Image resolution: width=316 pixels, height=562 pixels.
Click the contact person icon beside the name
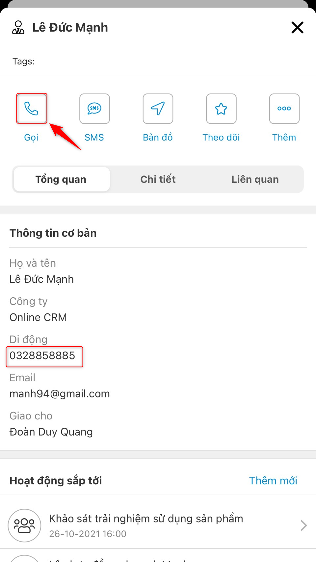18,27
